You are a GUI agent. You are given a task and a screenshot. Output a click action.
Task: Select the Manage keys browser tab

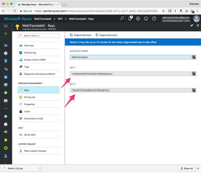pos(38,5)
